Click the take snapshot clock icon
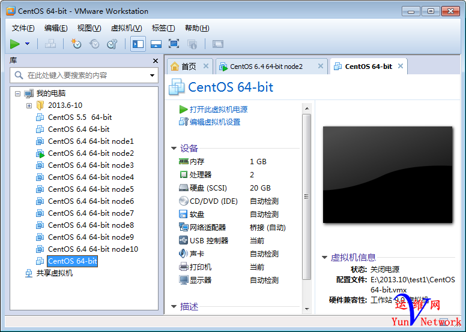 tap(76, 44)
